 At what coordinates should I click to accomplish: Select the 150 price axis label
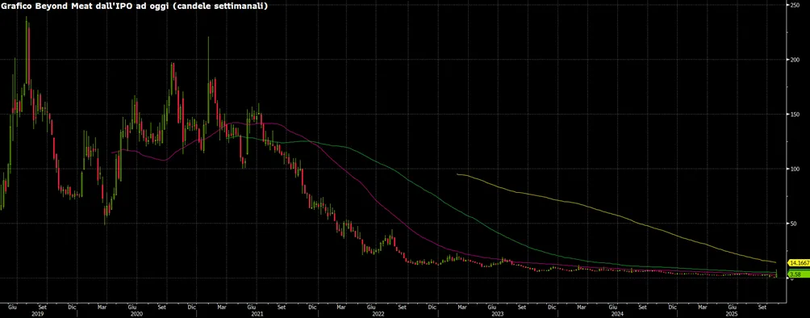pos(795,115)
